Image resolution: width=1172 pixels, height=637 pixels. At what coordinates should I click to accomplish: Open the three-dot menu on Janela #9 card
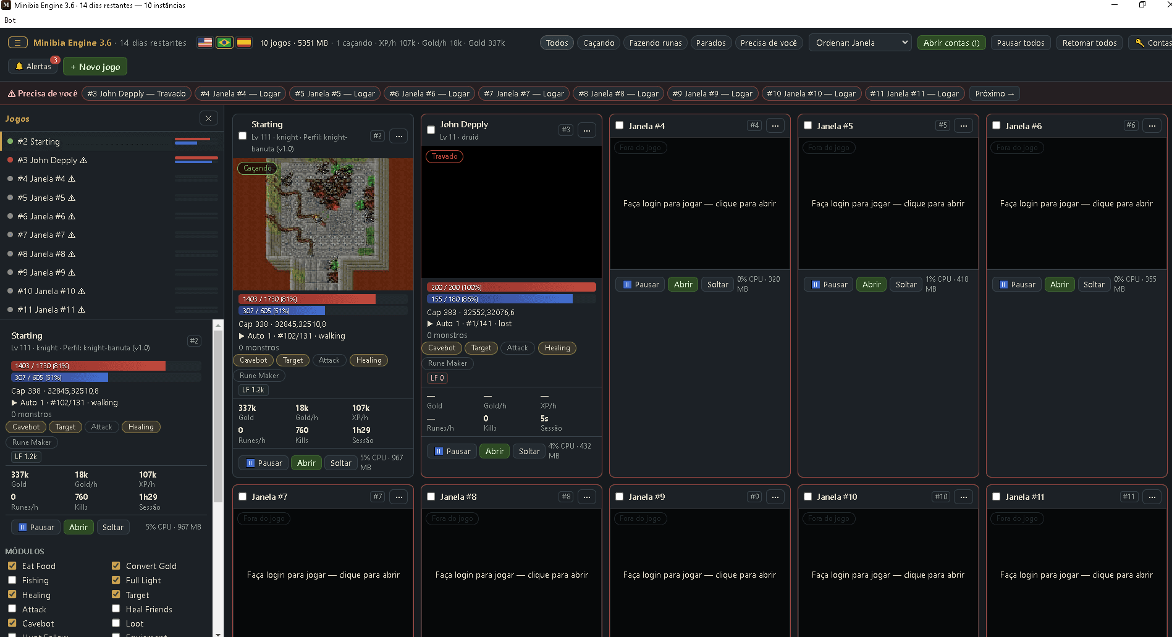tap(775, 497)
